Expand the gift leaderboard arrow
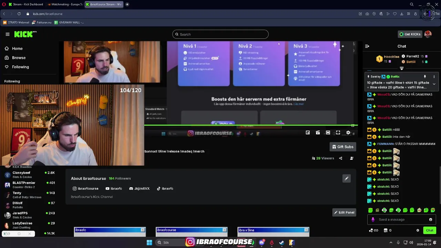 click(401, 69)
